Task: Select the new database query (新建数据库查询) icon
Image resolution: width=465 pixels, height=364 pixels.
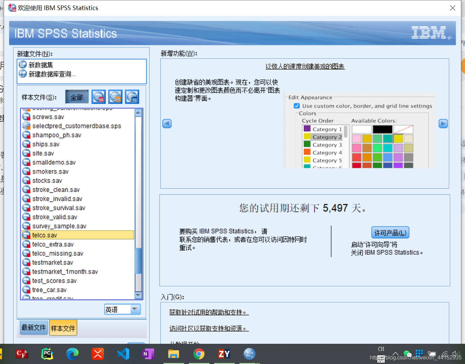Action: [23, 73]
